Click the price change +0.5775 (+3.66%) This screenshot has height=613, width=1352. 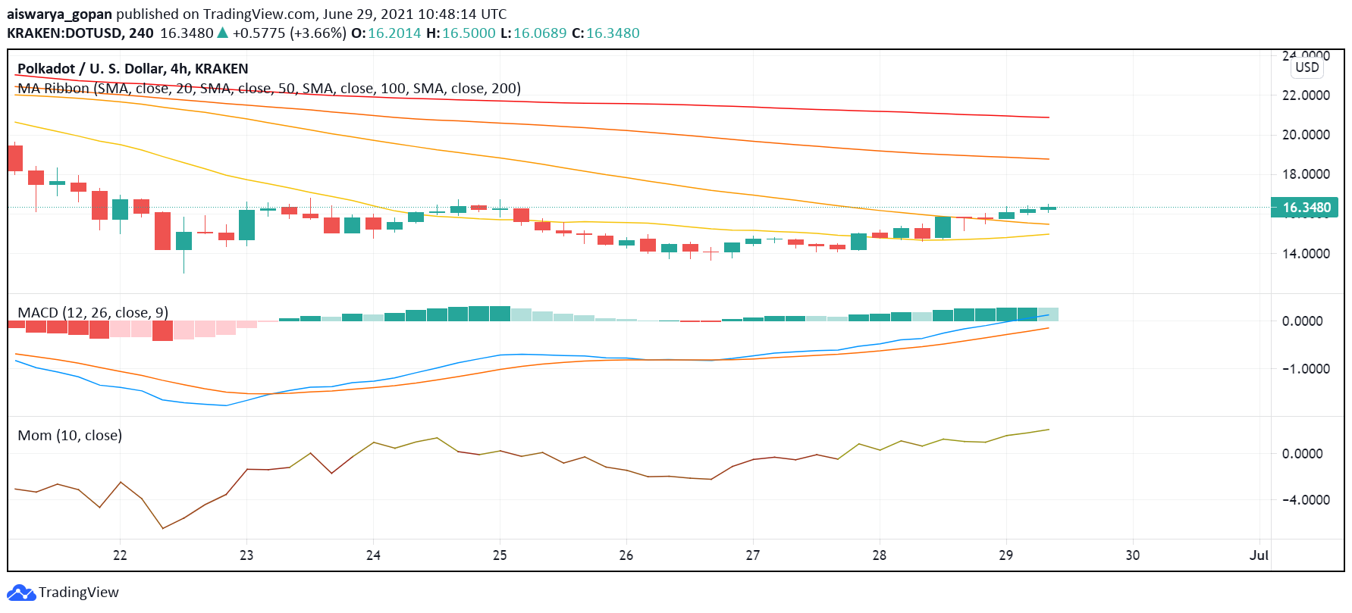click(x=290, y=33)
